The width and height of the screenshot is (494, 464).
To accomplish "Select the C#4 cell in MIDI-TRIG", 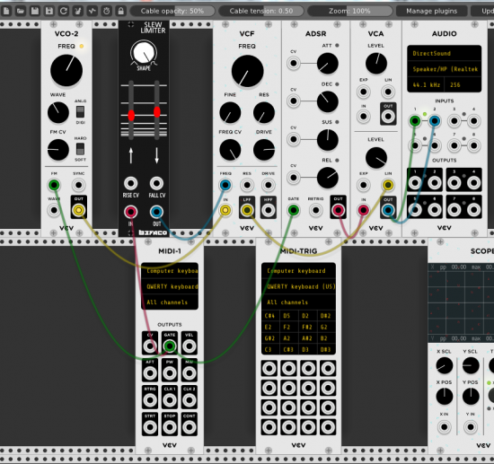I will click(270, 316).
